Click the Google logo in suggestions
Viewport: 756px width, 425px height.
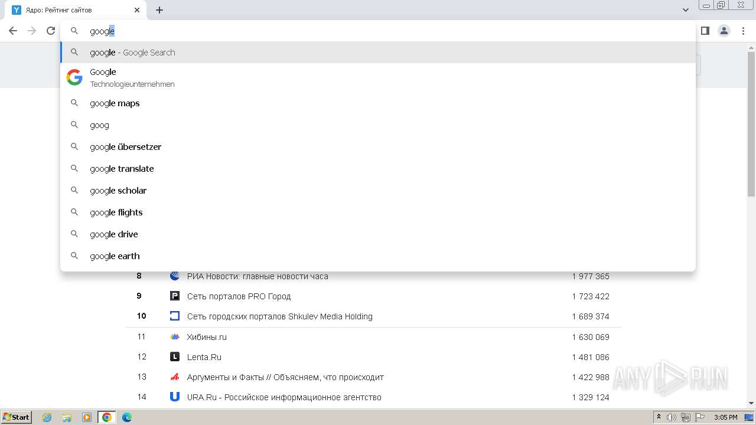pos(74,77)
